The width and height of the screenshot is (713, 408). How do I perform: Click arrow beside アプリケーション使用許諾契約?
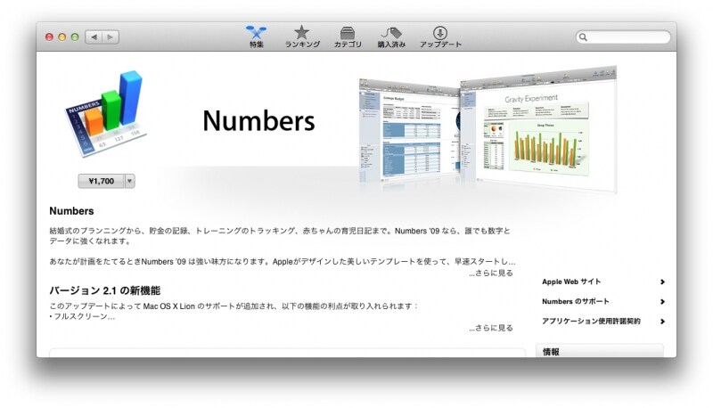tap(662, 322)
